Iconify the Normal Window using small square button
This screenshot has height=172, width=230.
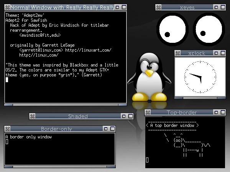[117, 7]
